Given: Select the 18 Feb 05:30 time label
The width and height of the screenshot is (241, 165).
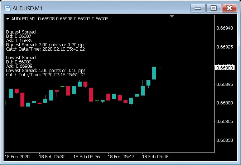Looking at the screenshot, I should pyautogui.click(x=52, y=156).
